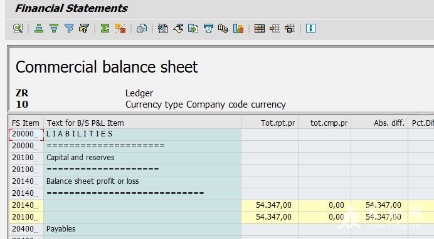This screenshot has width=434, height=239.
Task: Click the Local file export icon
Action: [193, 28]
